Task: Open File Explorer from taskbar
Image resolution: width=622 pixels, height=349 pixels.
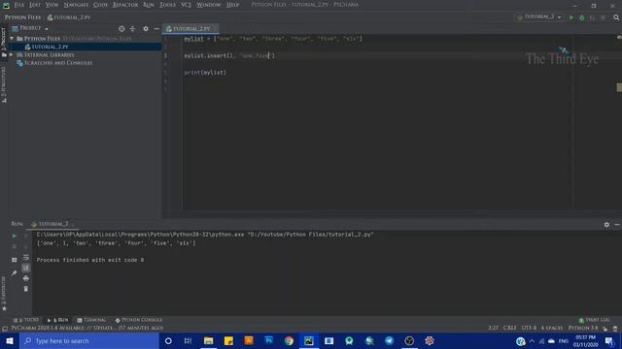Action: pyautogui.click(x=208, y=340)
